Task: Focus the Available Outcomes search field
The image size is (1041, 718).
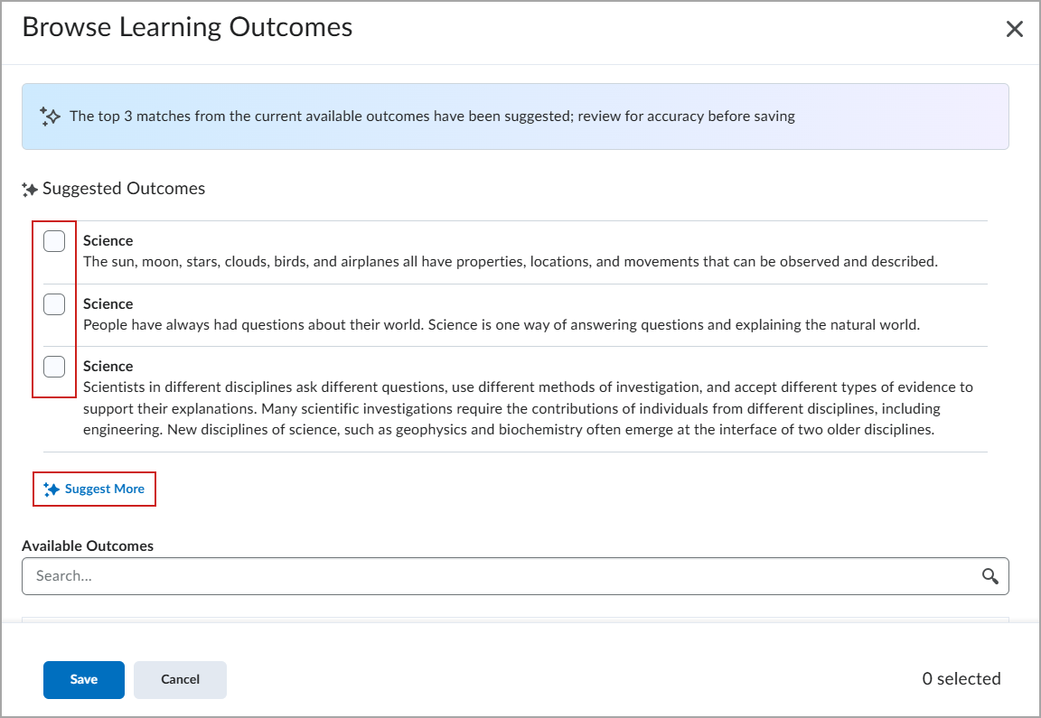Action: 515,576
